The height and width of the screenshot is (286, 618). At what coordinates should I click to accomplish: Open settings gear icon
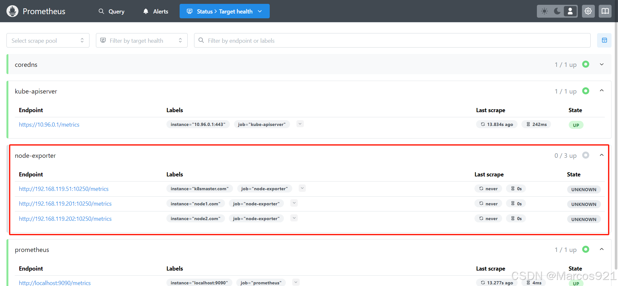(x=588, y=11)
